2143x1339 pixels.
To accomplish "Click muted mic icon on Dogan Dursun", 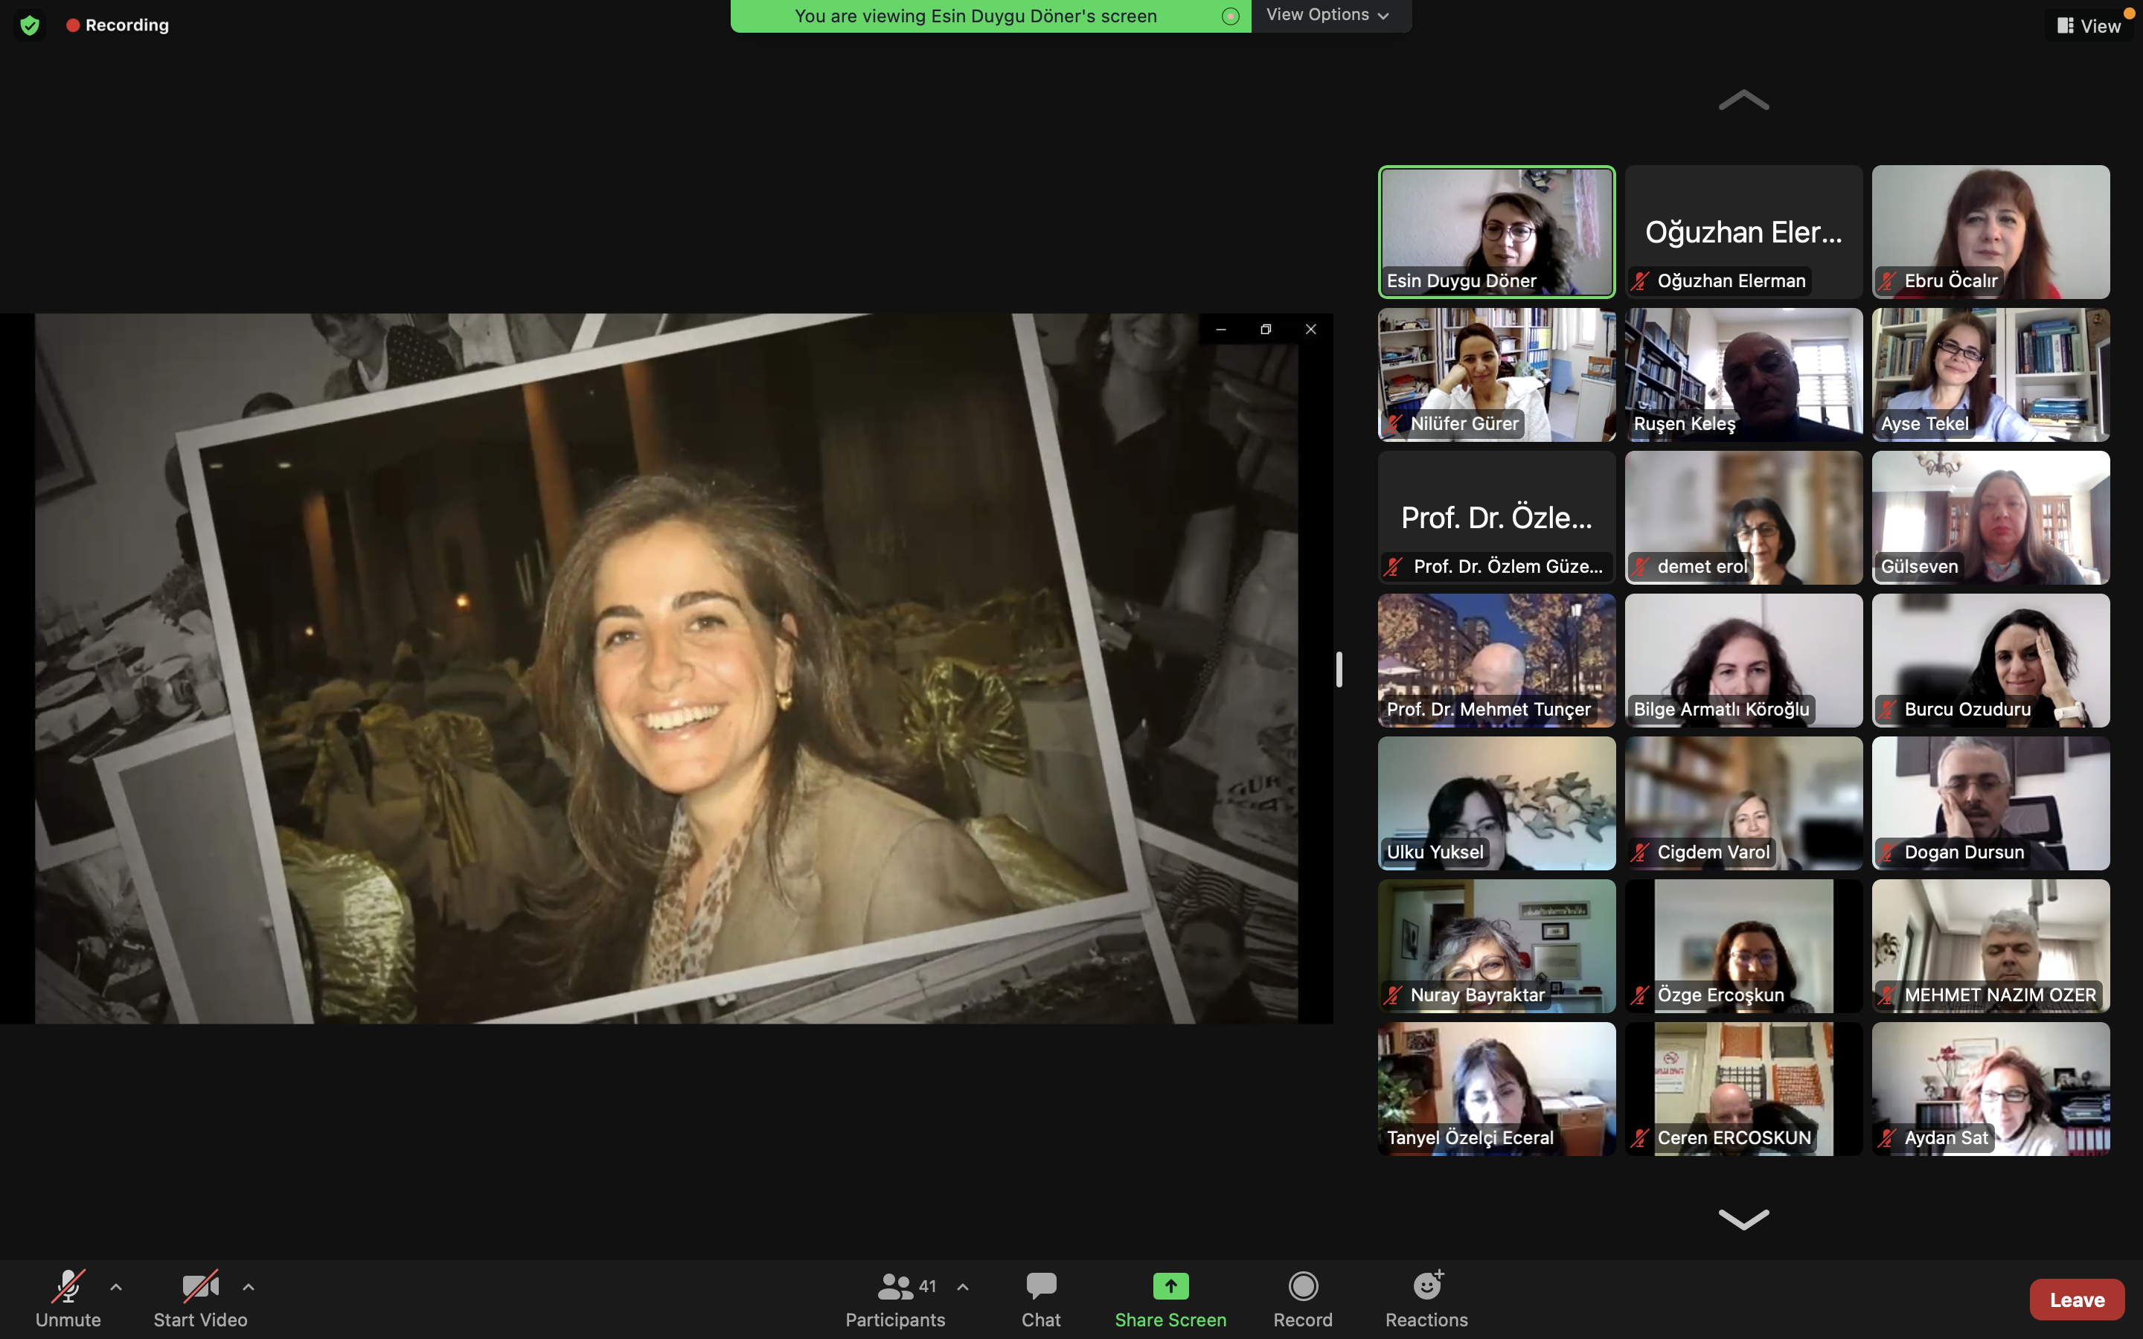I will click(x=1887, y=852).
